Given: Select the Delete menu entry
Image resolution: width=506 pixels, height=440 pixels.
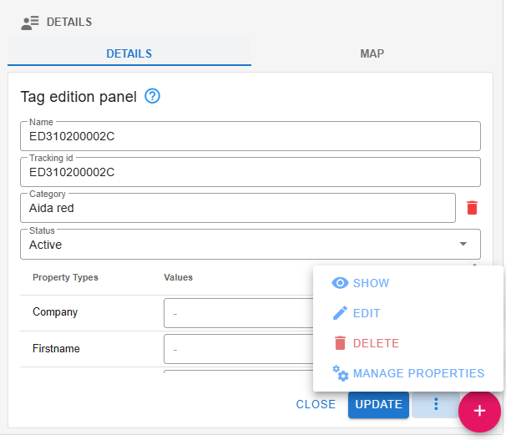Looking at the screenshot, I should point(376,343).
